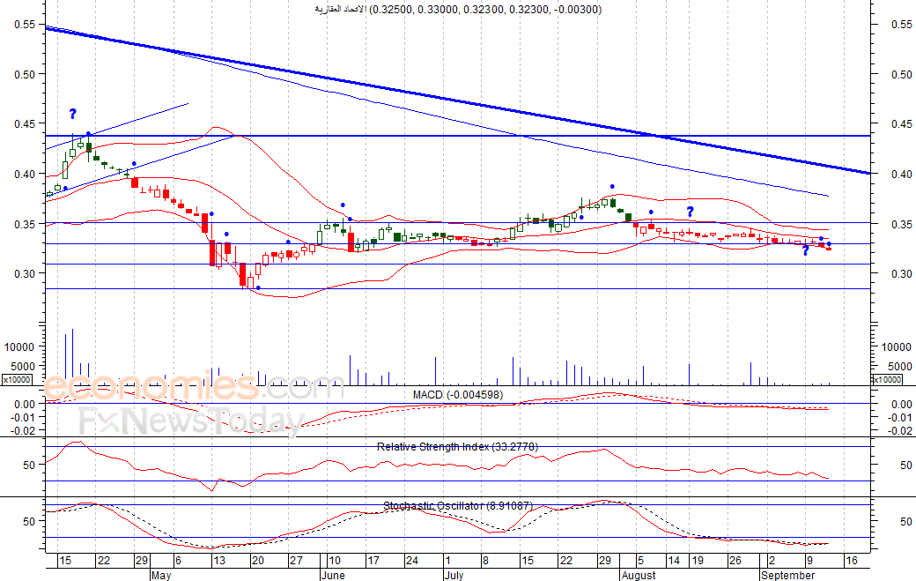Select the Relative Strength Index (33.2778) label
Image resolution: width=916 pixels, height=581 pixels.
(457, 447)
